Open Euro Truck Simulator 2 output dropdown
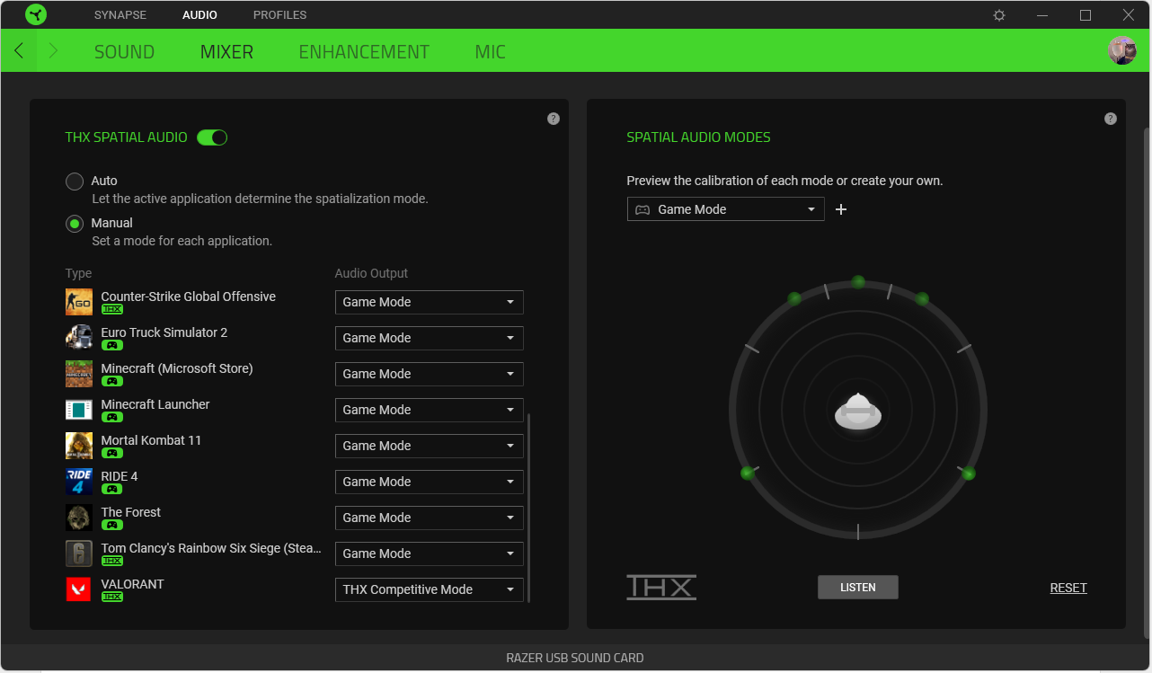The width and height of the screenshot is (1152, 673). coord(430,338)
